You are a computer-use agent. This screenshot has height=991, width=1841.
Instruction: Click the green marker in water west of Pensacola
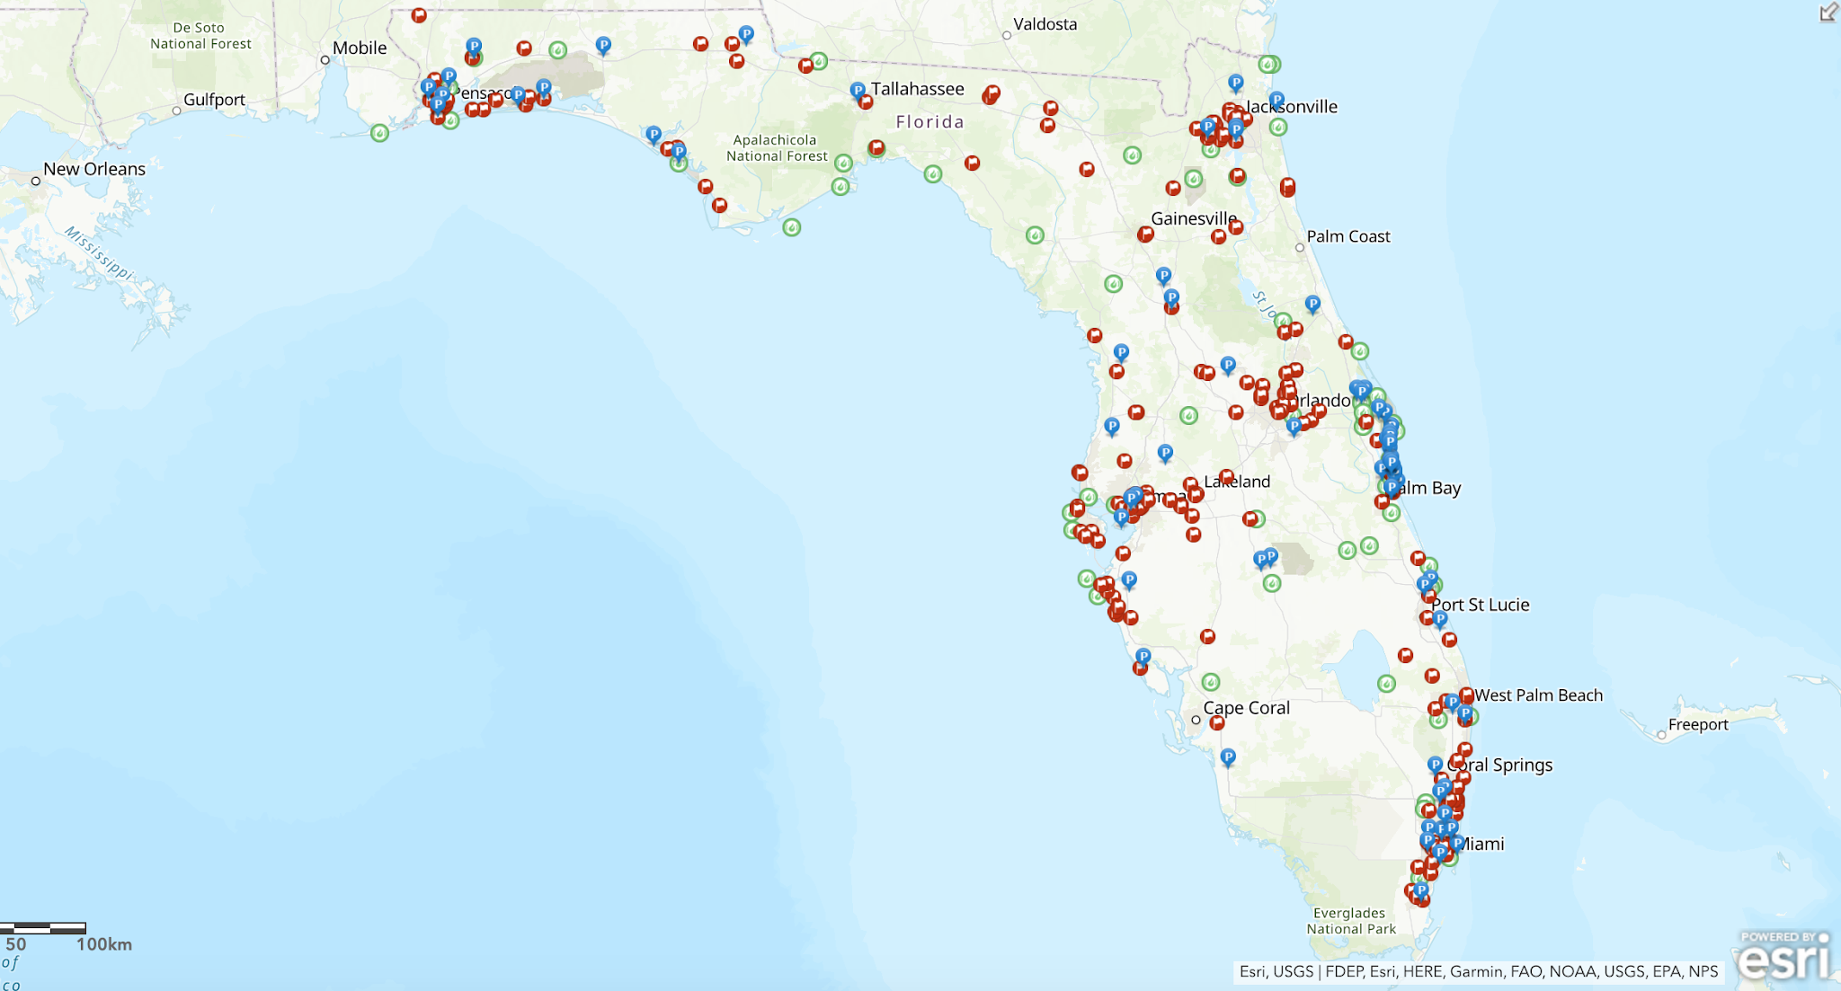(380, 133)
